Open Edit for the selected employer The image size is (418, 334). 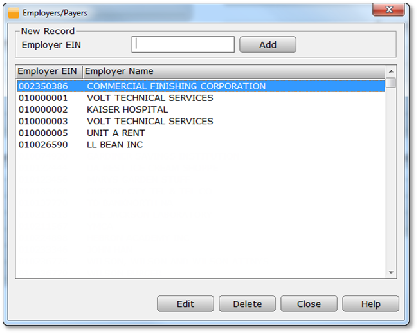tap(185, 304)
